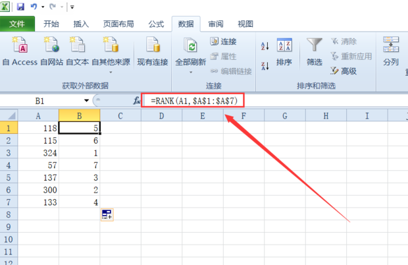Select row 4 header
Viewport: 408px width, 265px height.
(x=9, y=165)
